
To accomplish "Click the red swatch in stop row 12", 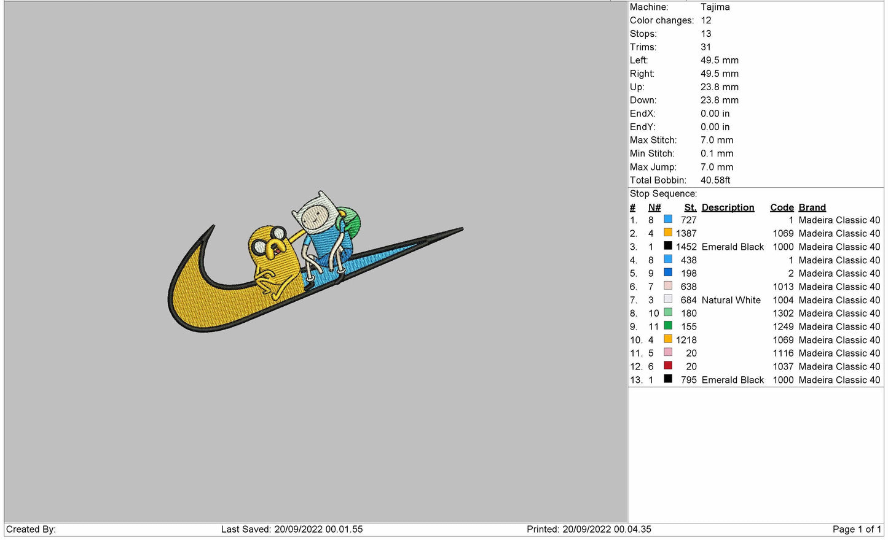I will 668,366.
